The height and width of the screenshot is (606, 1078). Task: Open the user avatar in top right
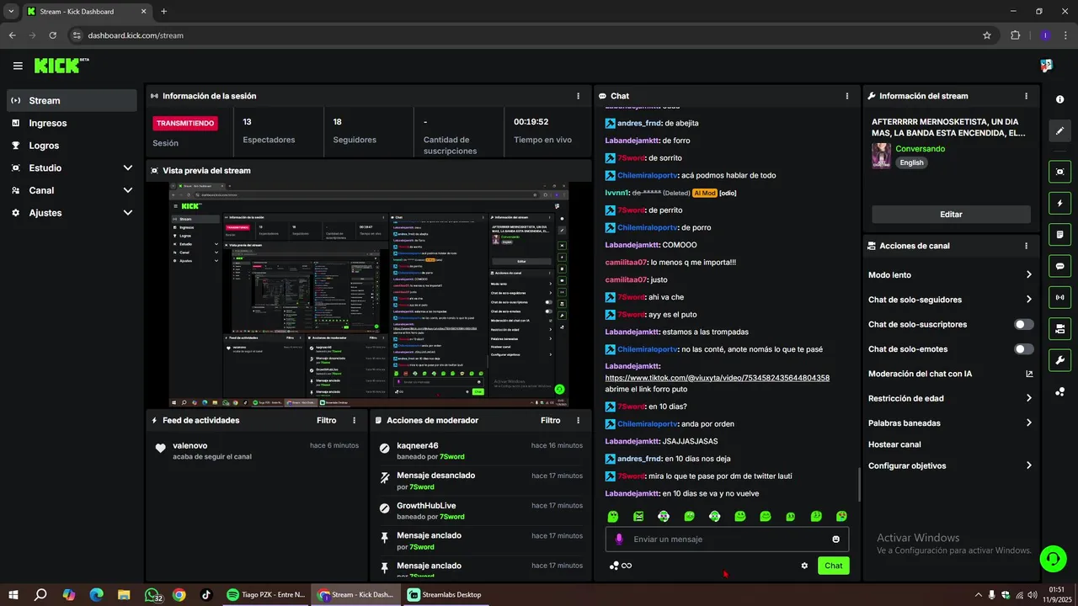click(1046, 66)
